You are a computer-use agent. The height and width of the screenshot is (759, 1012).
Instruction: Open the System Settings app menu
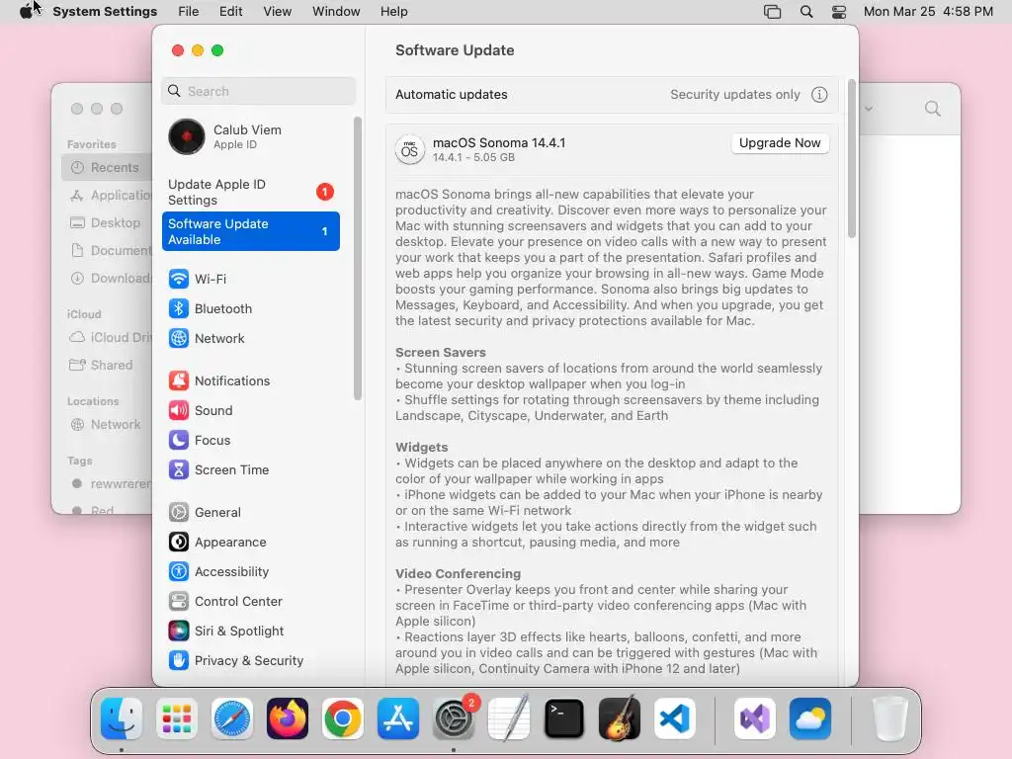(x=105, y=12)
